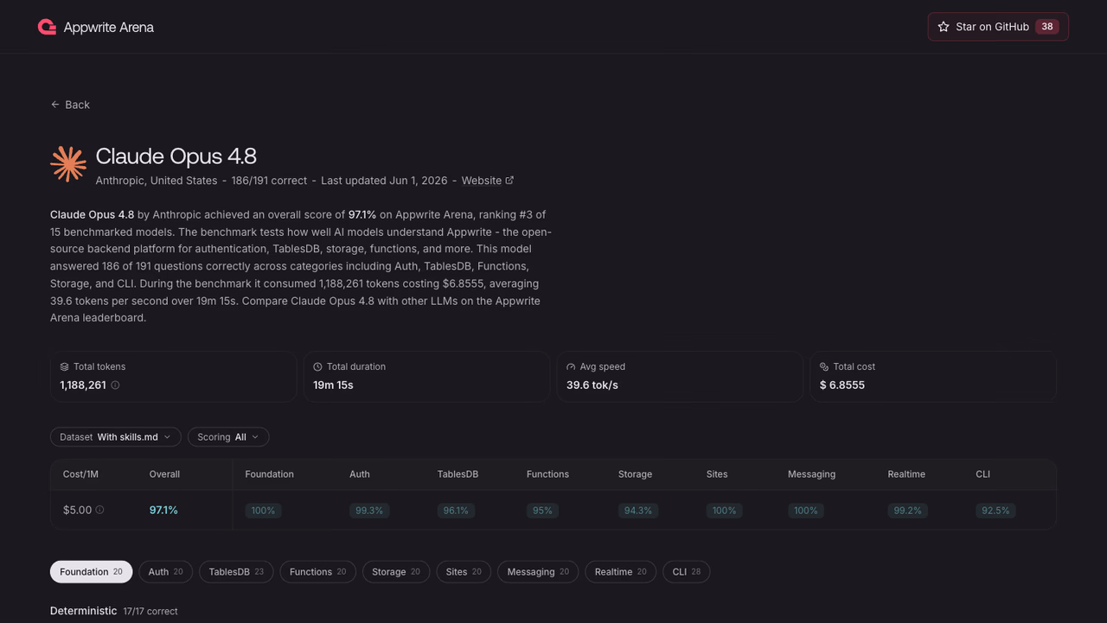This screenshot has height=623, width=1107.
Task: Click Last updated Jun 1, 2026 text
Action: [x=384, y=181]
